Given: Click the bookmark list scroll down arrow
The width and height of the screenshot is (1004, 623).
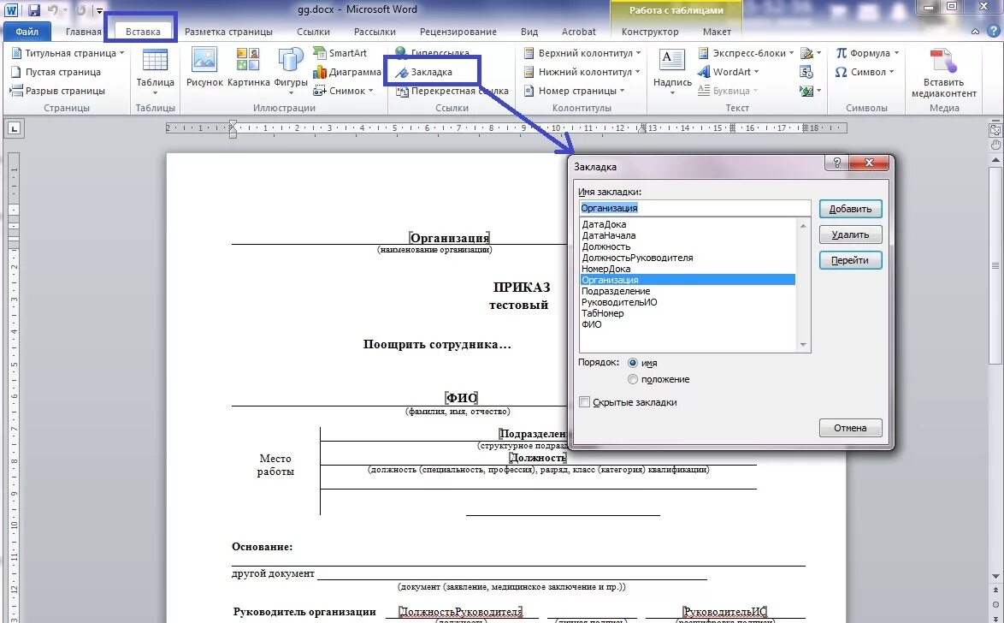Looking at the screenshot, I should 803,346.
